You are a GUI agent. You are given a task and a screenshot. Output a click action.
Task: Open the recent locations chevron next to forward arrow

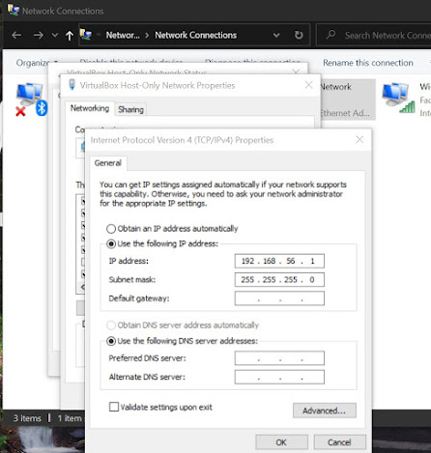coord(55,35)
